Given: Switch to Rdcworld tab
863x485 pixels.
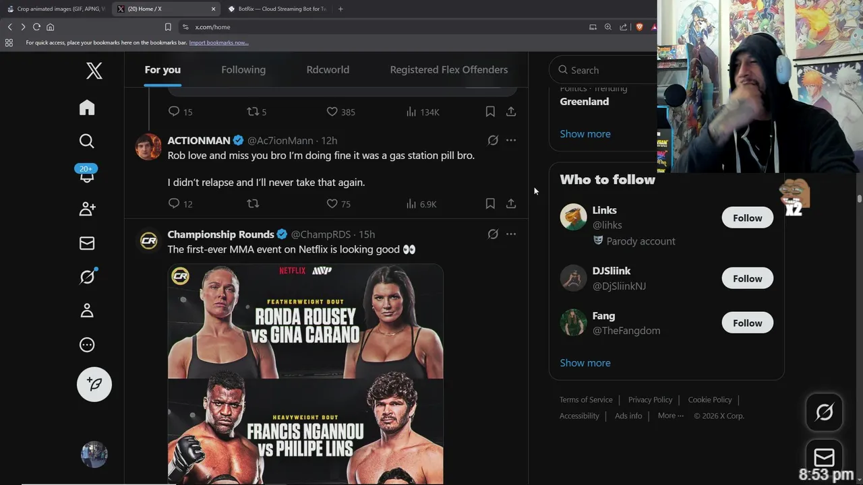Looking at the screenshot, I should (x=328, y=69).
